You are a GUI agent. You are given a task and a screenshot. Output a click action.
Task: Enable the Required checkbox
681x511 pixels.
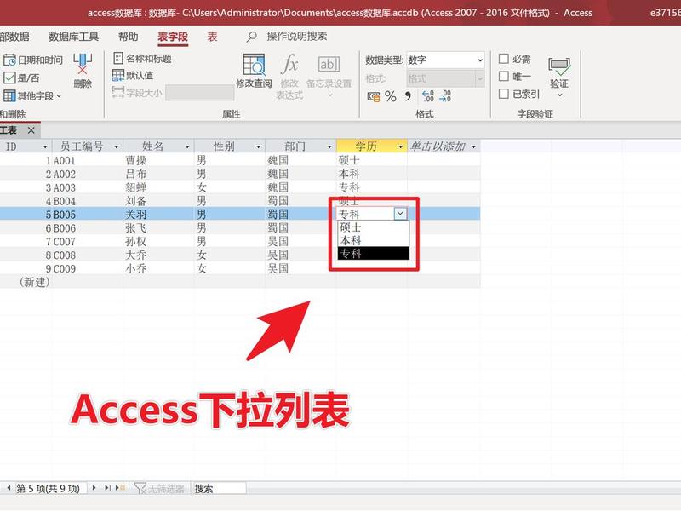coord(503,59)
